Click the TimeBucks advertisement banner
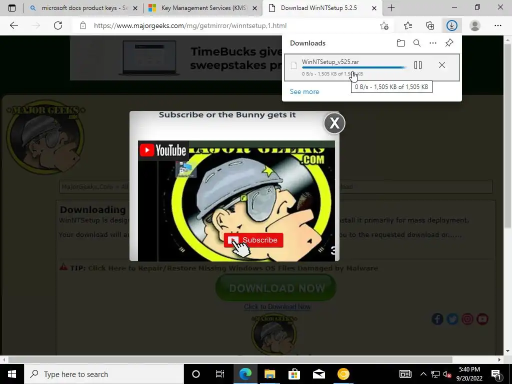The image size is (512, 384). coord(176,58)
